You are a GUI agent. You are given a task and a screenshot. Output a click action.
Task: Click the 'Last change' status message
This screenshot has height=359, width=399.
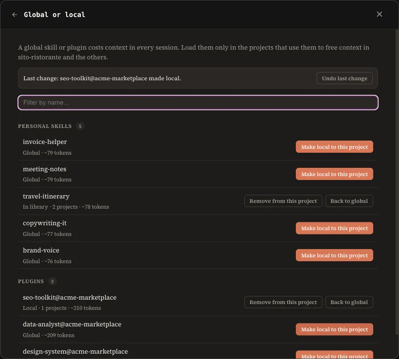(x=102, y=78)
